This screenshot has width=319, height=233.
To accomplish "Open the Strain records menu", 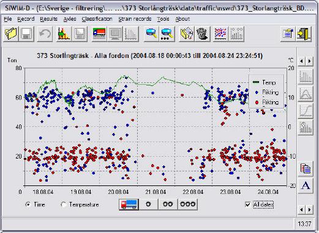I will 135,19.
